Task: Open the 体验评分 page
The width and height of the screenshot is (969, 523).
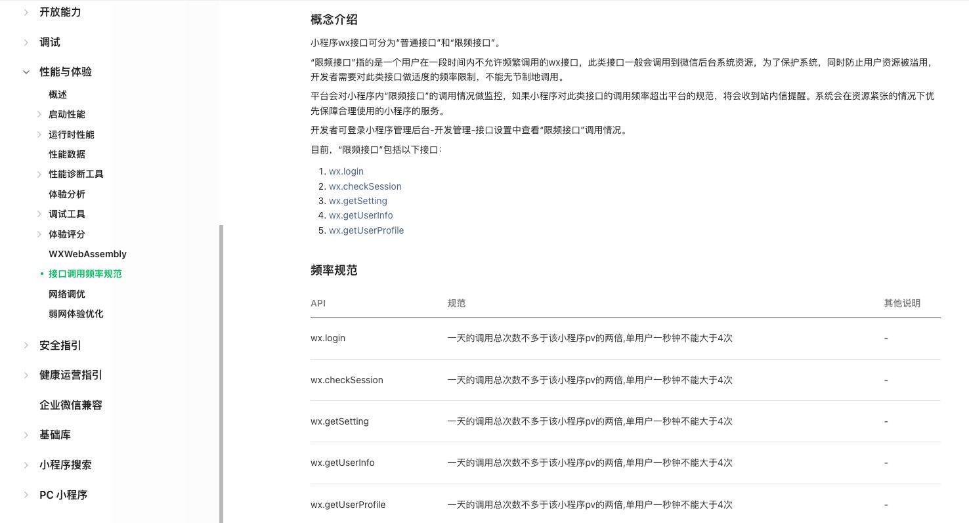Action: pos(67,234)
